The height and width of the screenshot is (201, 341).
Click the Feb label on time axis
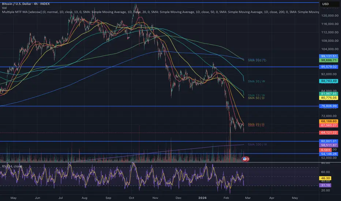226,198
